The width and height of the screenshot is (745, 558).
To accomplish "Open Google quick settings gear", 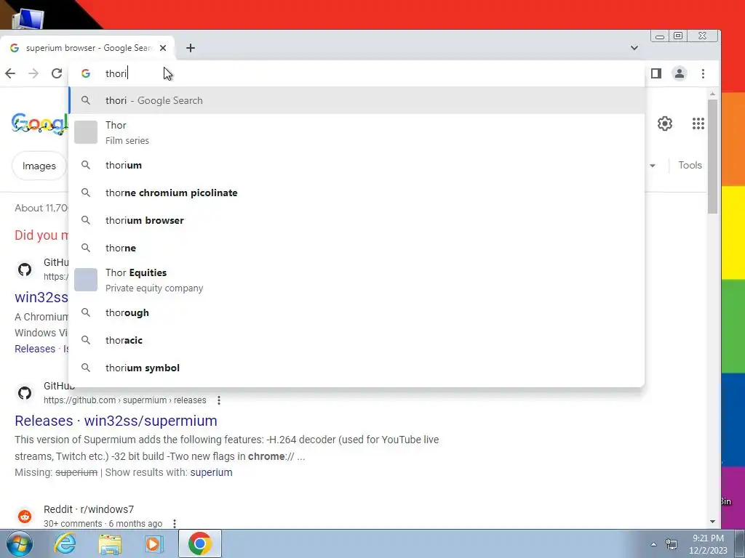I will tap(665, 124).
